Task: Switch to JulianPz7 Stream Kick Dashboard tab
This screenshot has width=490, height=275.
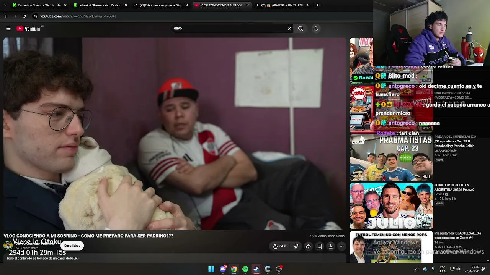Action: pyautogui.click(x=100, y=5)
